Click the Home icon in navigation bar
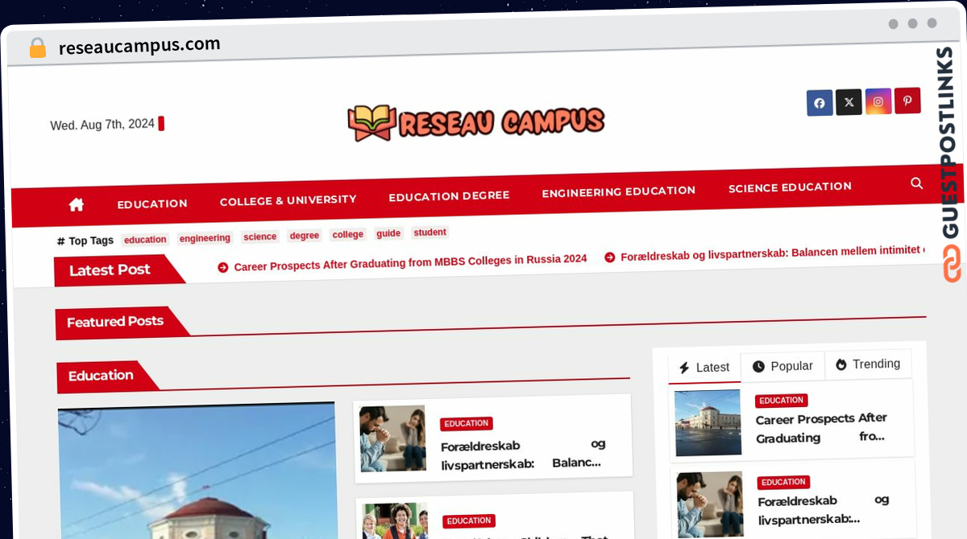 click(77, 204)
